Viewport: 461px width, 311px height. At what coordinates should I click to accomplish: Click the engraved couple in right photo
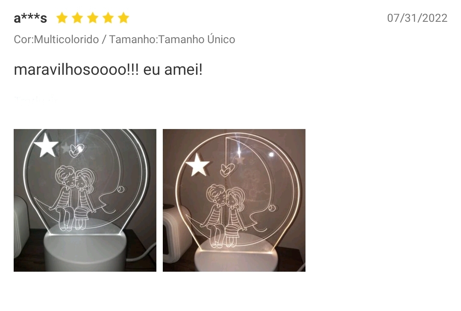225,216
